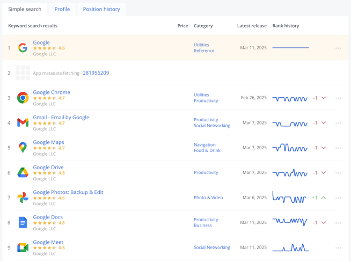351x261 pixels.
Task: Click the Google Meet rank history sparkline
Action: click(290, 248)
